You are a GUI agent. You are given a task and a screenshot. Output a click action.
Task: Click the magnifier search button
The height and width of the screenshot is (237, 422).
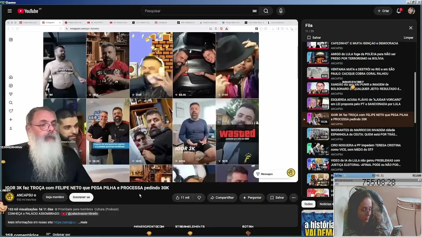pos(266,11)
